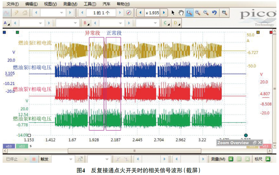
Task: Close the Zoom Overview panel
Action: pos(260,143)
